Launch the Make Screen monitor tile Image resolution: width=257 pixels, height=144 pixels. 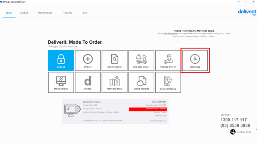point(61,82)
